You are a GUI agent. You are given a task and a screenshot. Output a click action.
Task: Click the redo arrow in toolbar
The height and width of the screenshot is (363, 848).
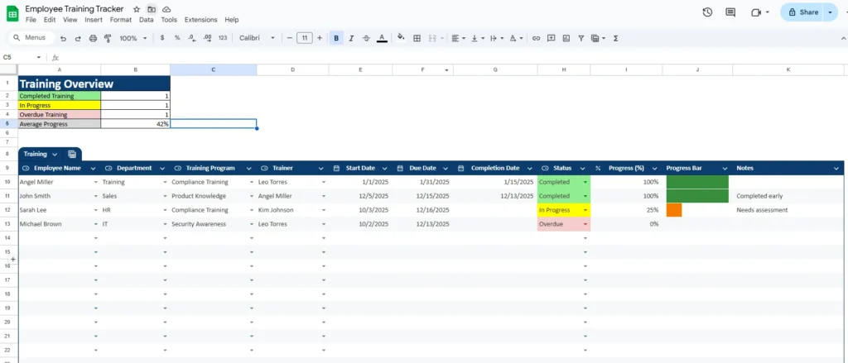click(x=78, y=38)
